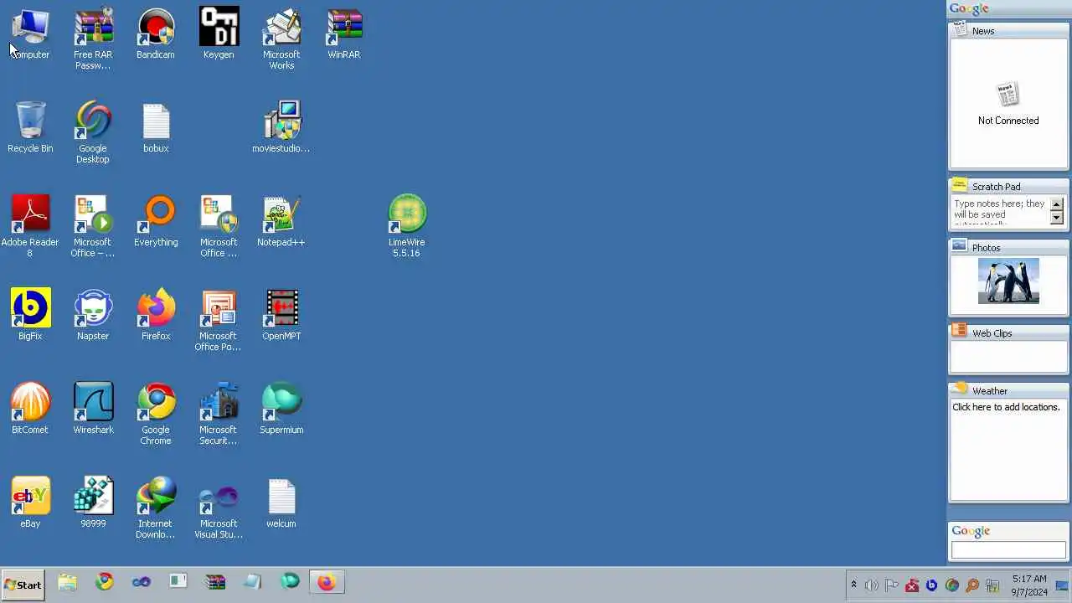
Task: Click the Google logo atop the sidebar
Action: point(969,8)
